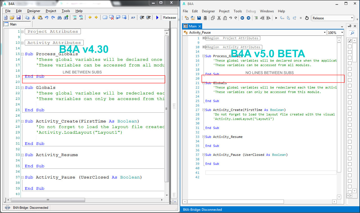Screen dimensions: 360x213
Task: Click the blue Run arrow in v4.30 toolbar
Action: 157,17
